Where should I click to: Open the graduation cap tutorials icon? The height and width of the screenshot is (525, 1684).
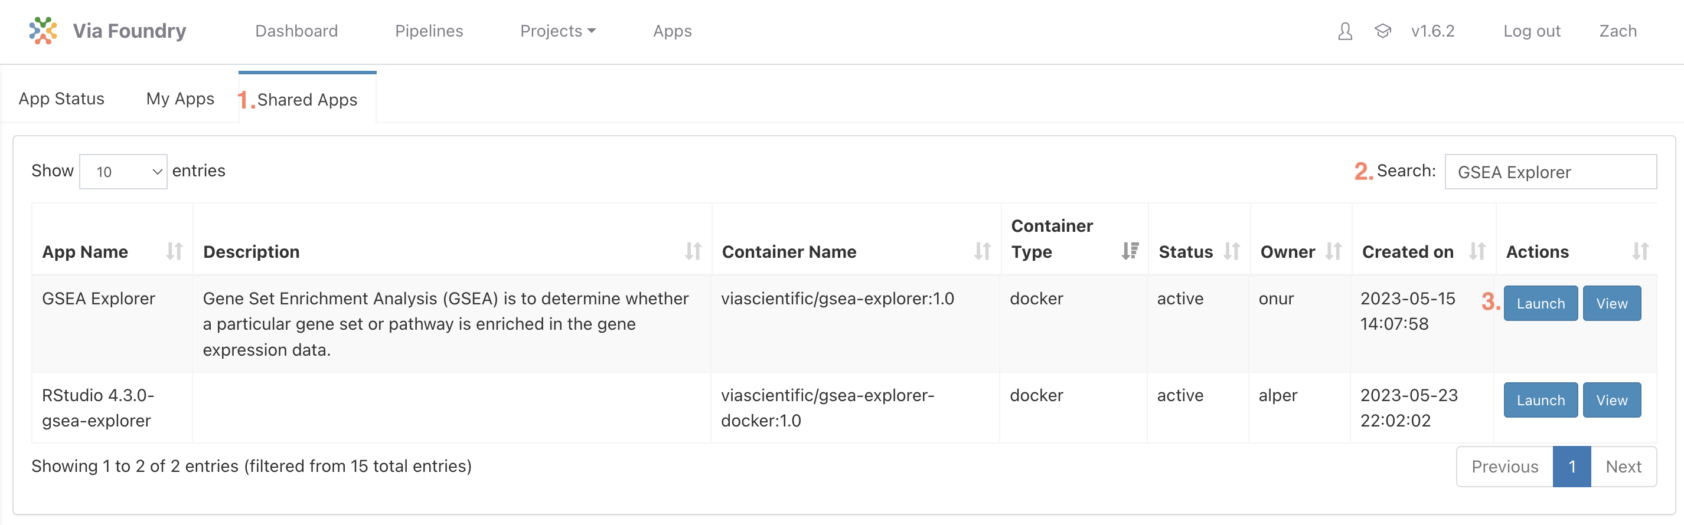click(x=1383, y=31)
